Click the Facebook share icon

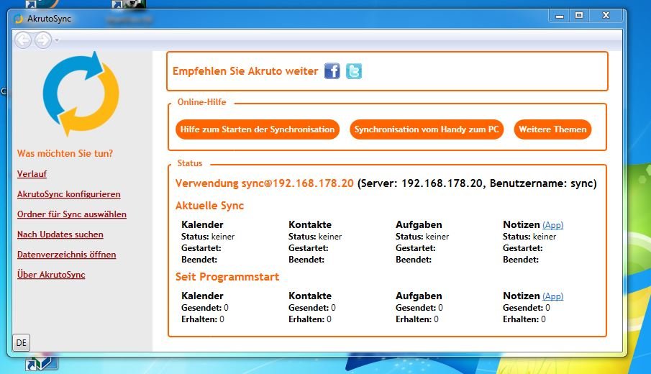coord(332,71)
